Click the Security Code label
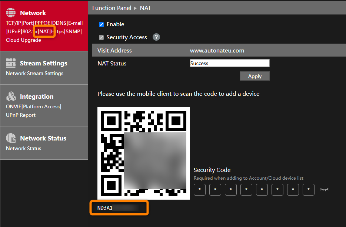This screenshot has height=227, width=346. point(212,170)
